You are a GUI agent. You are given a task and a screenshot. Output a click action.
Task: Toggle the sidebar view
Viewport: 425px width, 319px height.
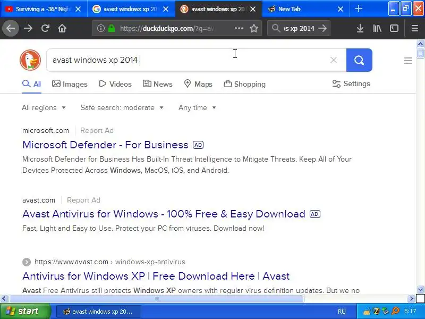click(394, 28)
